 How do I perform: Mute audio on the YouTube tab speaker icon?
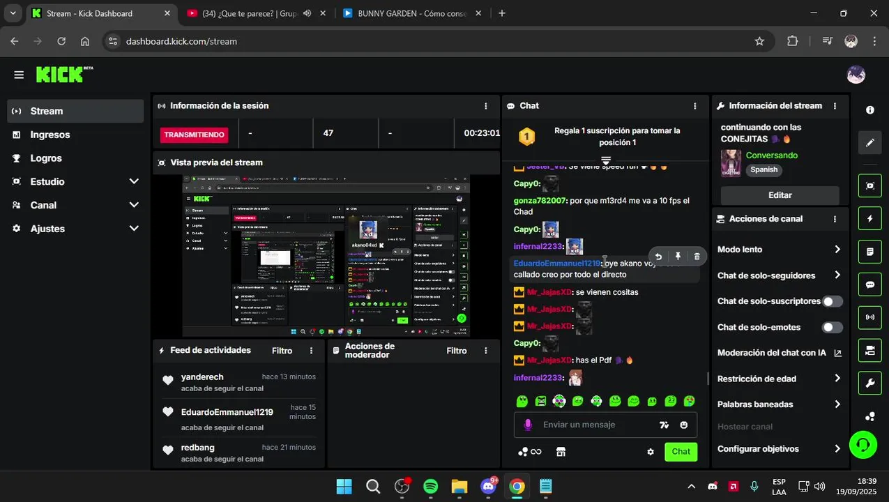pos(307,13)
